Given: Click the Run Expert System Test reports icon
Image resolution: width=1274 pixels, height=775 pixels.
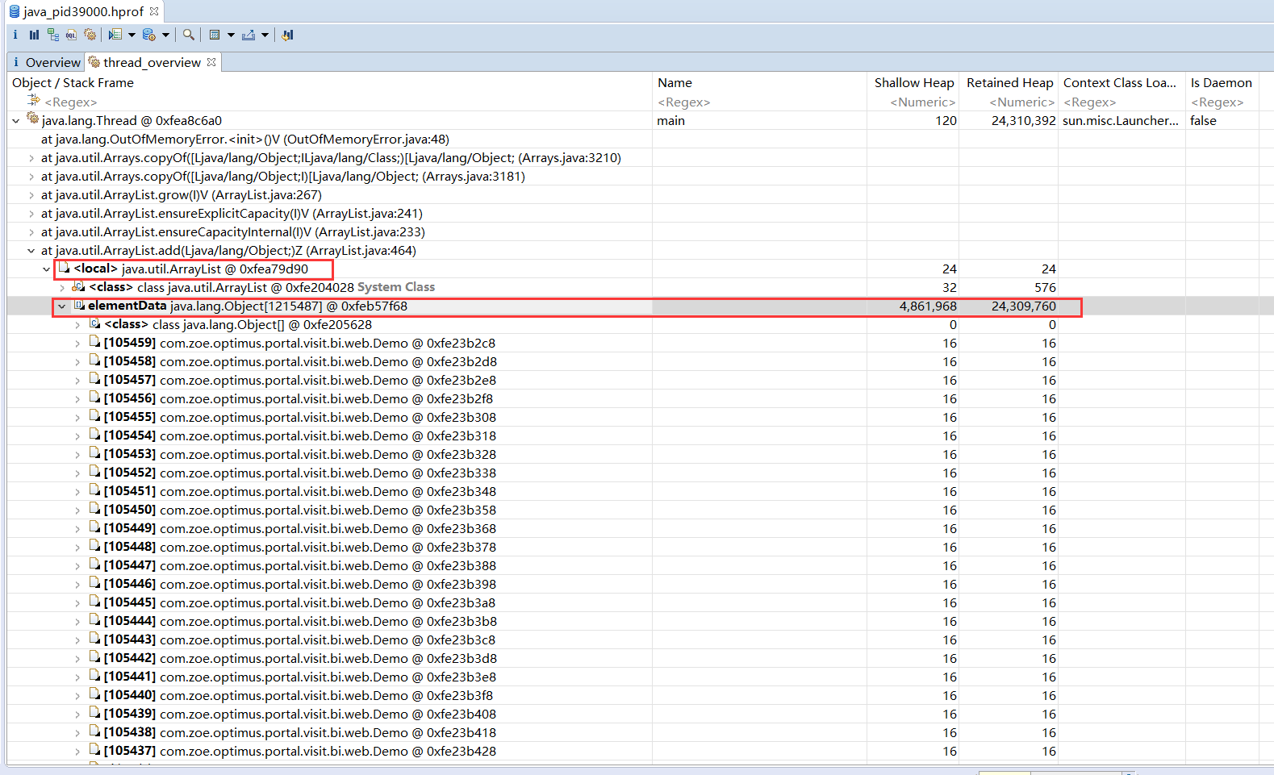Looking at the screenshot, I should (115, 35).
